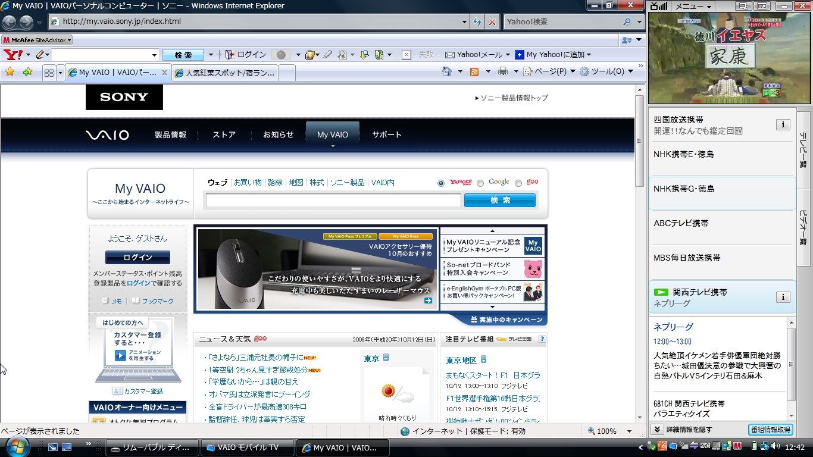The height and width of the screenshot is (457, 813).
Task: Select NHK携帯G・徳島 channel in list
Action: (x=722, y=193)
